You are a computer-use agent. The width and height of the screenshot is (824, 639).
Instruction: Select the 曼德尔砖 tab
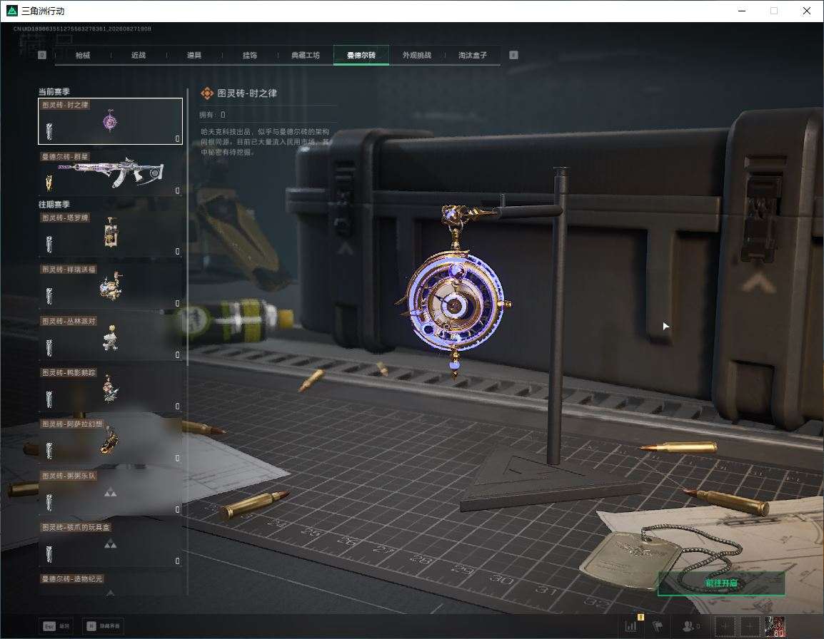tap(361, 55)
